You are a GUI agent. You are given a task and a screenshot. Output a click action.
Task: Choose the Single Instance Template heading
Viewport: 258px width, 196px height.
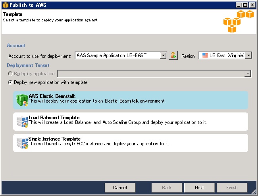point(54,139)
